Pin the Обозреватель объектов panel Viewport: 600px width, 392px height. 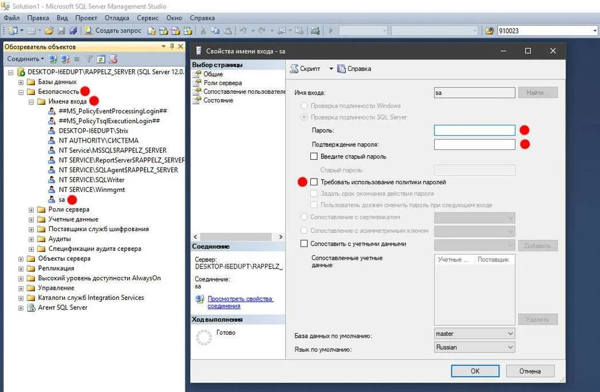pyautogui.click(x=172, y=46)
